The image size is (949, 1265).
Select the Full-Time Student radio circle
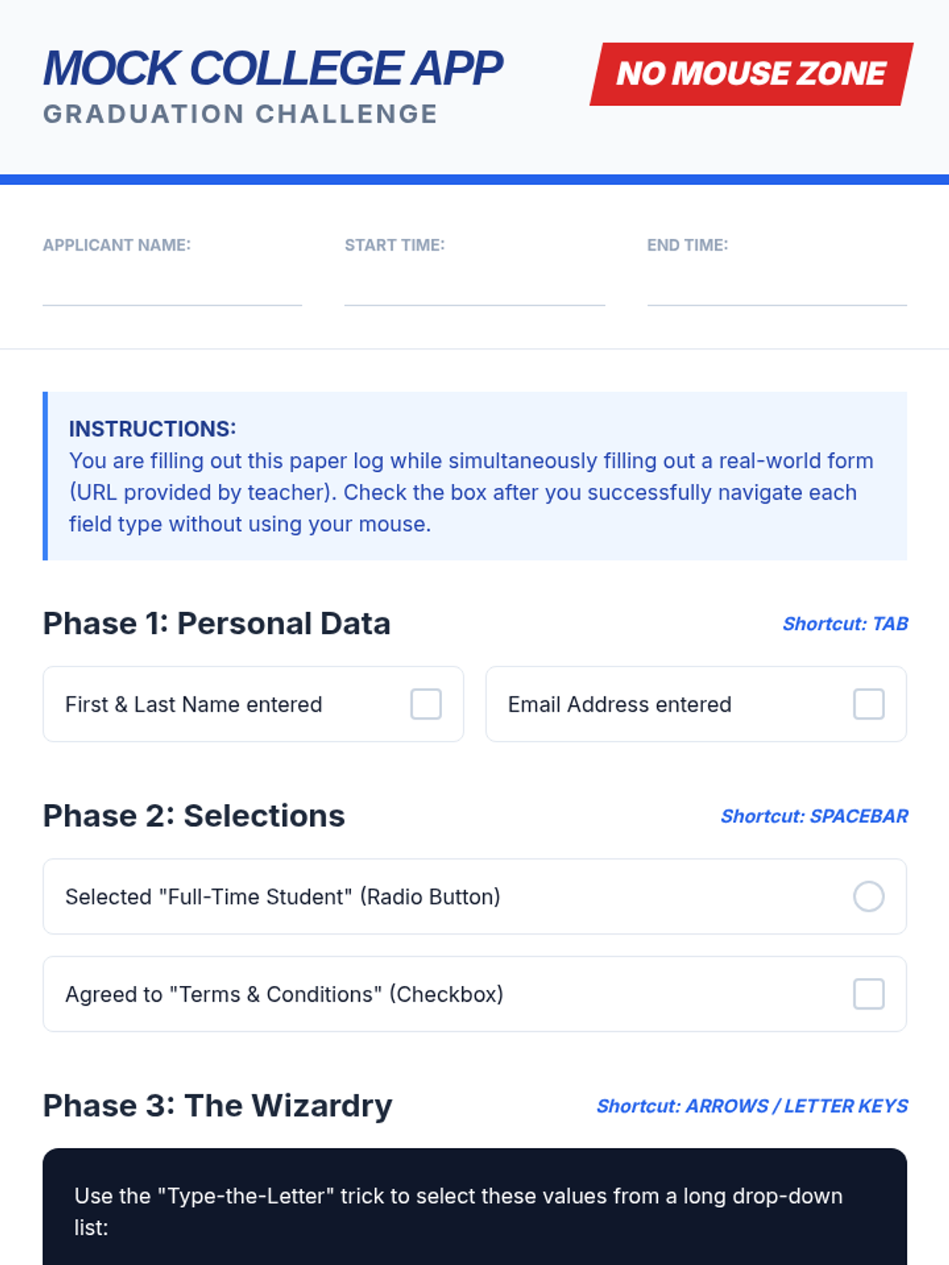click(x=868, y=897)
